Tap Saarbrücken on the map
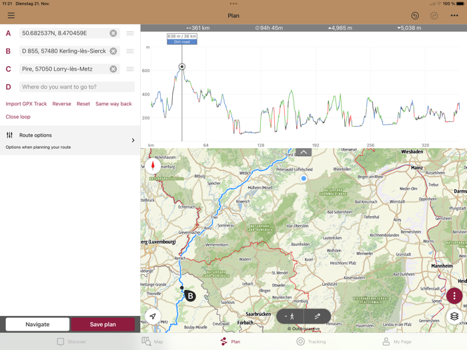The width and height of the screenshot is (467, 350). 258,314
